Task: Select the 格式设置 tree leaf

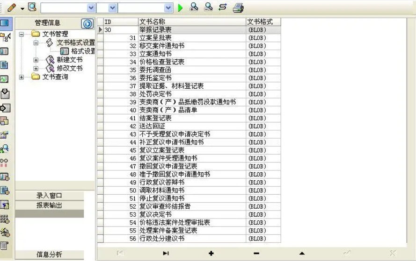Action: pyautogui.click(x=83, y=51)
